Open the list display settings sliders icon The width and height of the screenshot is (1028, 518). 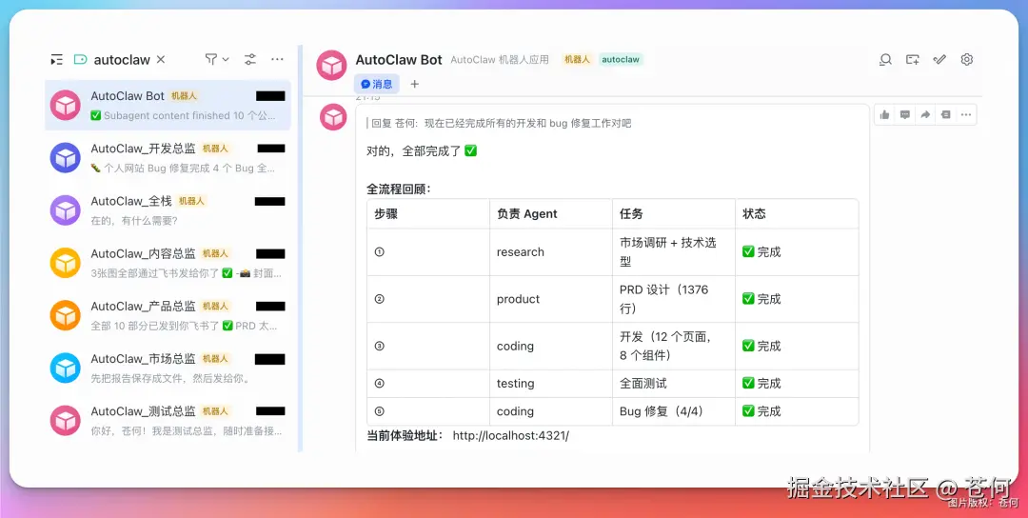coord(250,60)
